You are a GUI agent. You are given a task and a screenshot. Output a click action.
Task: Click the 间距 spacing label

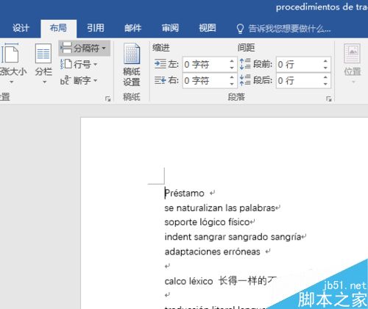[x=246, y=48]
